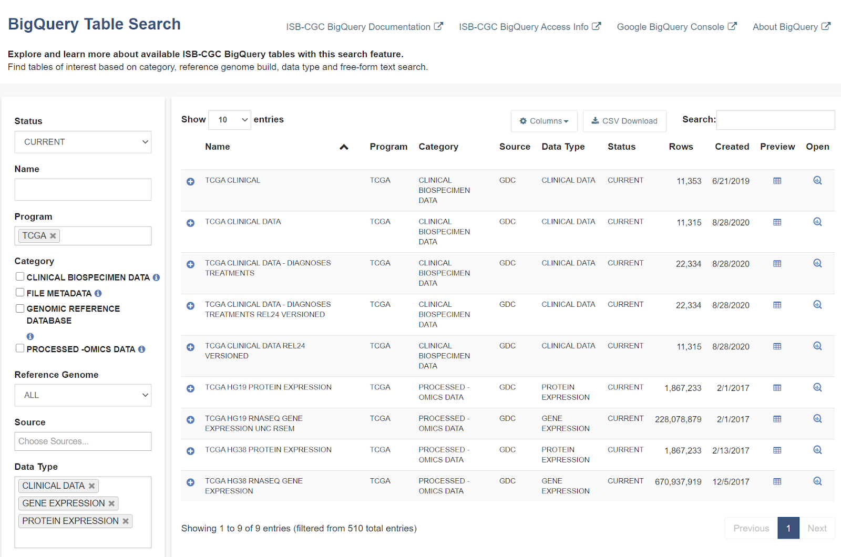Sort the table by Rows column
This screenshot has height=557, width=841.
pos(681,147)
